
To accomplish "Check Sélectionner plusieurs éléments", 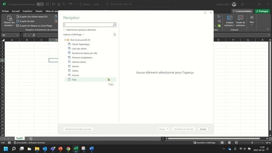I will pos(64,30).
